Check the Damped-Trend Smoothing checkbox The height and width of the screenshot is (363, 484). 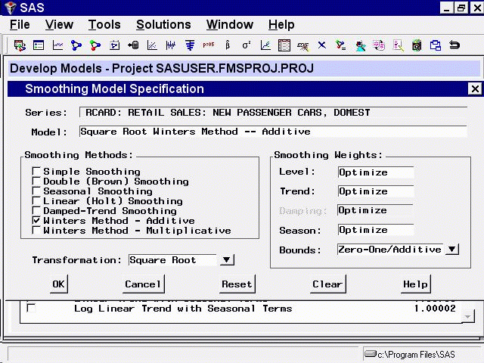pos(36,210)
